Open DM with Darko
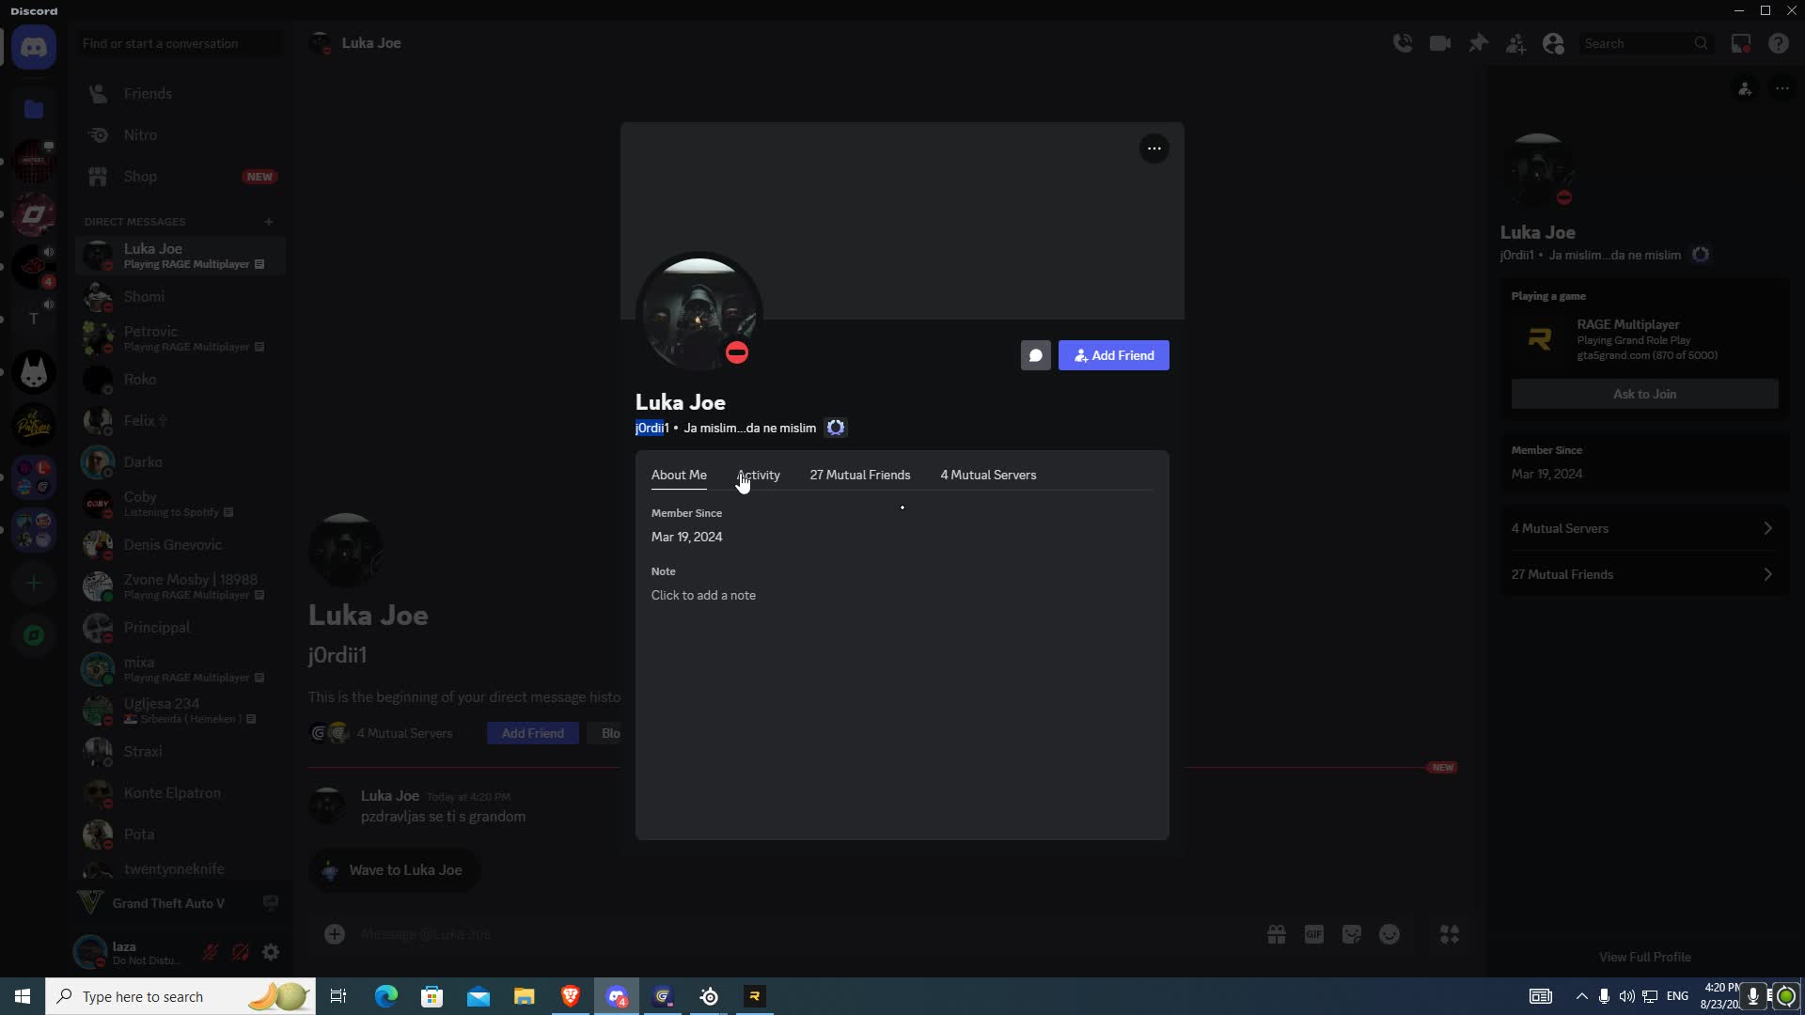Viewport: 1805px width, 1015px height. click(180, 462)
